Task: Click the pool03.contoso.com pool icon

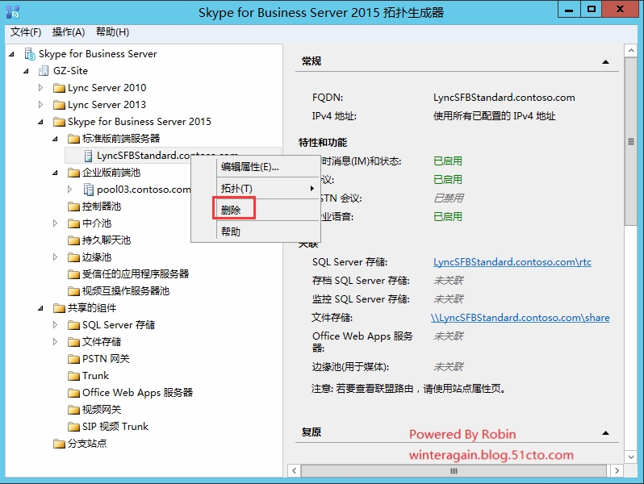Action: pyautogui.click(x=88, y=190)
